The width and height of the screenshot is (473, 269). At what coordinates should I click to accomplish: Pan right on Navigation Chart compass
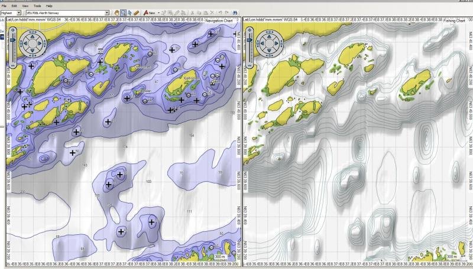(x=39, y=42)
